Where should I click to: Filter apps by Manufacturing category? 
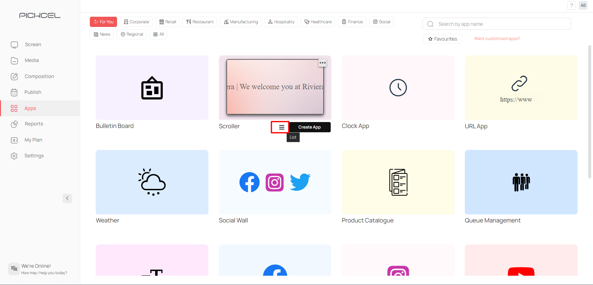click(241, 22)
